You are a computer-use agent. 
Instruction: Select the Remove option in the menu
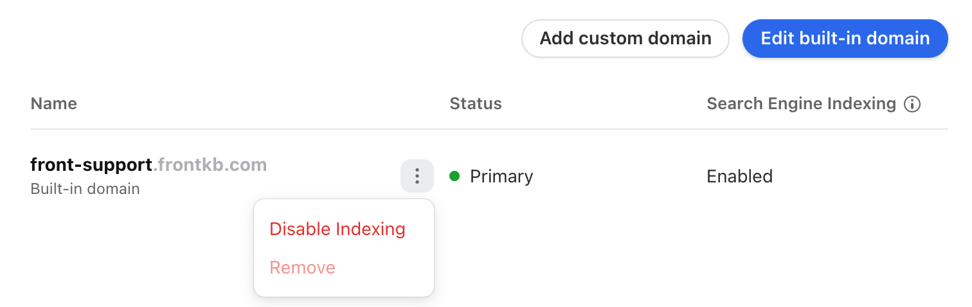(303, 268)
